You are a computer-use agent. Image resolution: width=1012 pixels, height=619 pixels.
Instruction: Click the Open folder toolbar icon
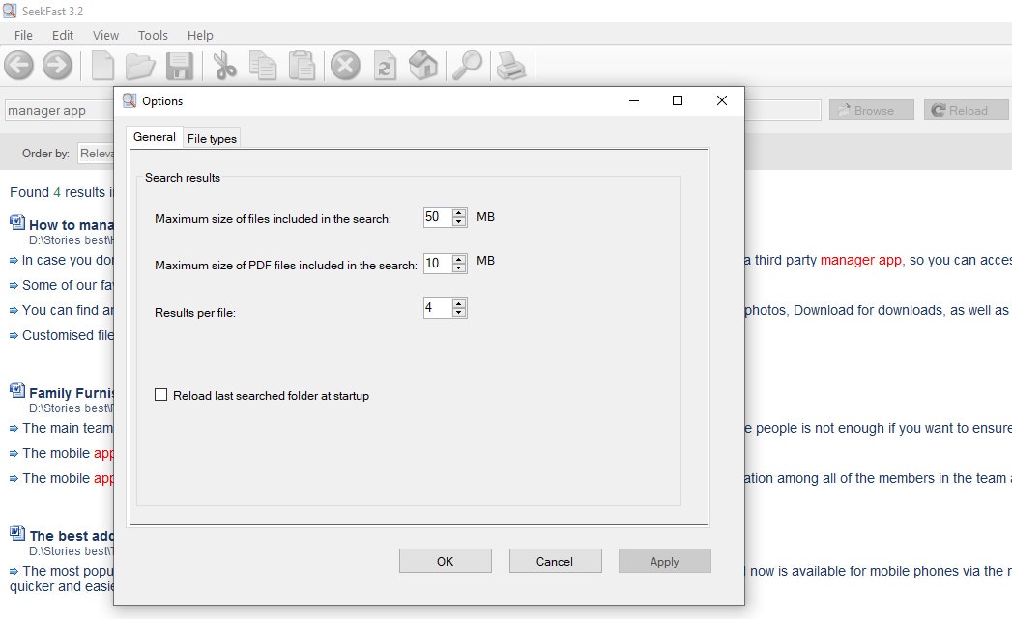coord(140,65)
